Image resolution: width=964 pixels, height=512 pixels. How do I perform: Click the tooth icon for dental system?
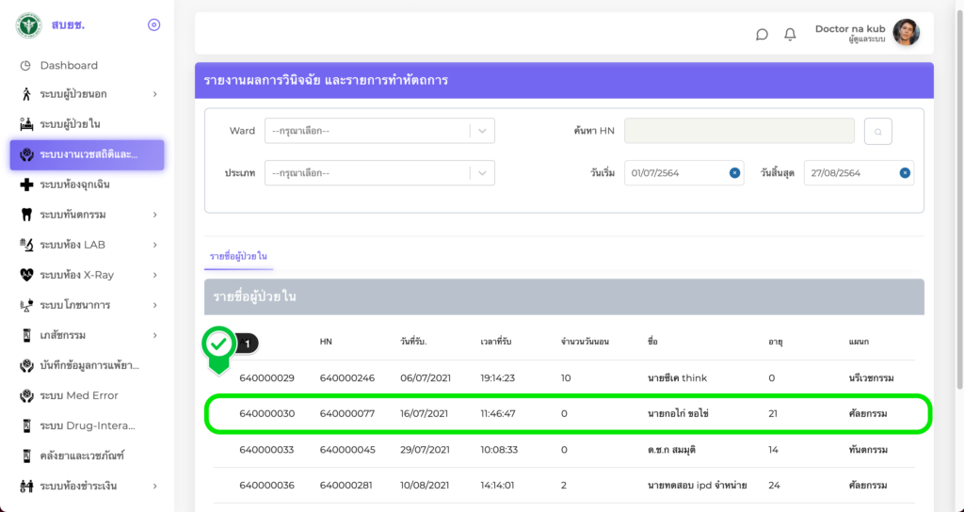tap(26, 215)
